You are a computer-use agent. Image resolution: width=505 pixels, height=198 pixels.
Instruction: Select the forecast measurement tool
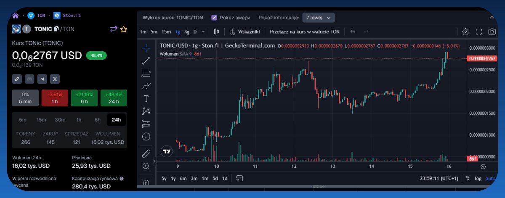[146, 124]
